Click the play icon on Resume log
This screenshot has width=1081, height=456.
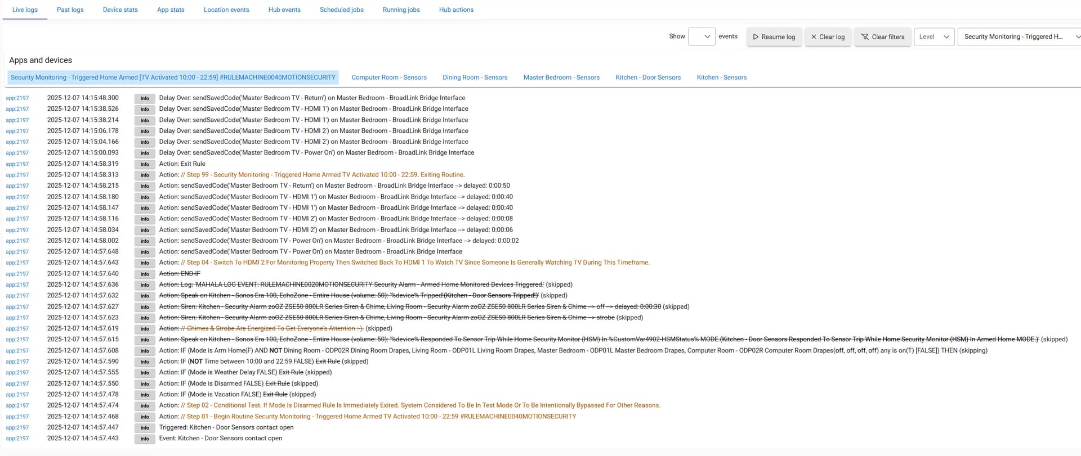pos(756,37)
